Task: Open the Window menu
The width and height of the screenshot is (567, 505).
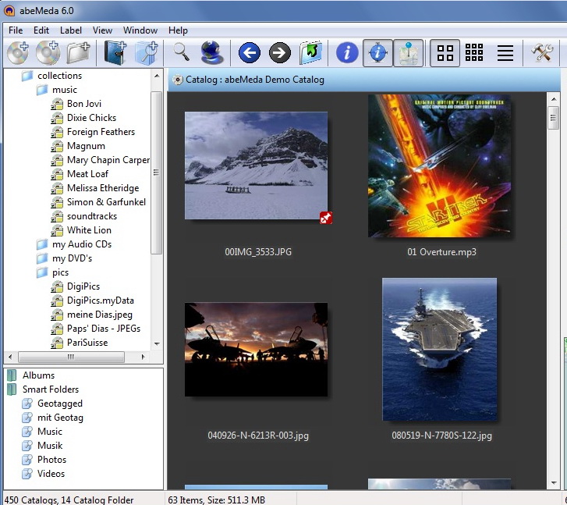Action: pos(140,30)
